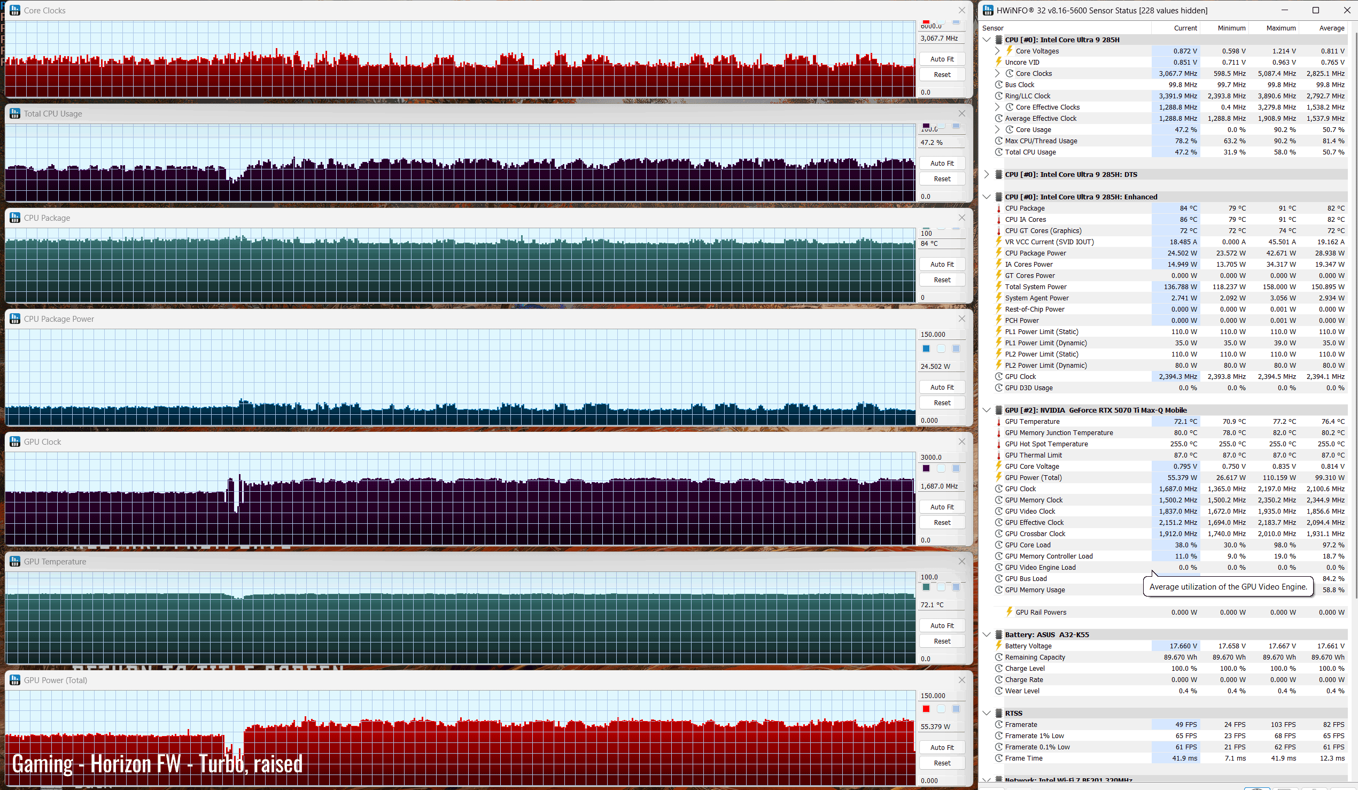Click the lightning icon beside GPU Core Voltage
This screenshot has width=1358, height=790.
click(x=998, y=466)
